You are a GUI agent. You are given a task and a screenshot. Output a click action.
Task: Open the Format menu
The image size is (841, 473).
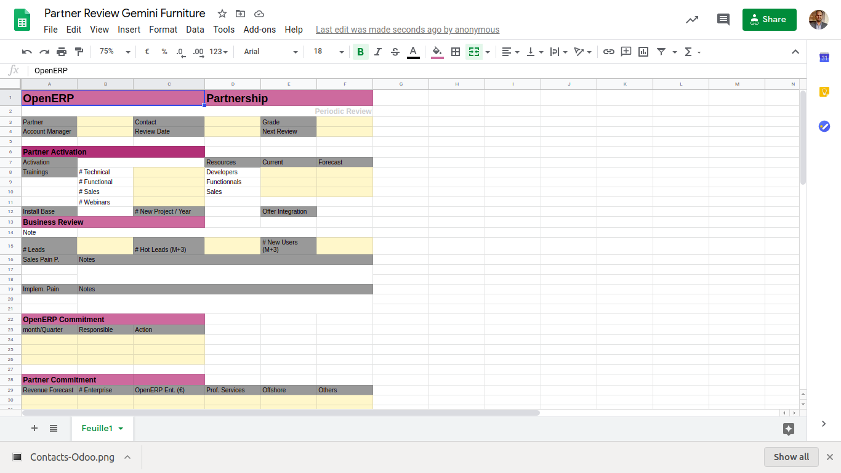[163, 30]
